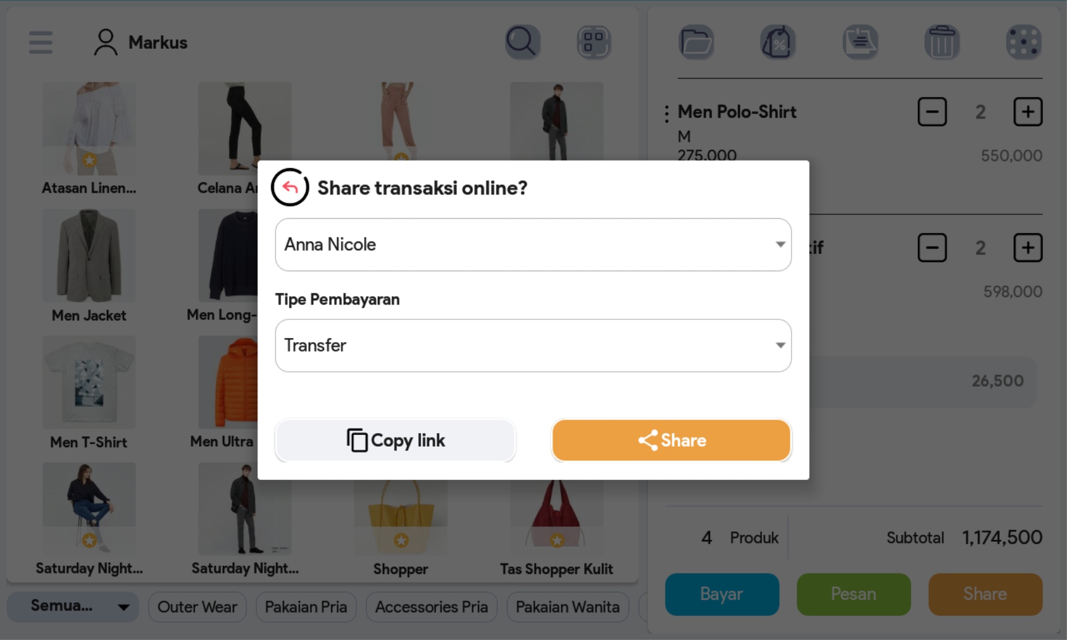This screenshot has height=640, width=1067.
Task: Select the Outer Wear category tab
Action: click(x=197, y=607)
